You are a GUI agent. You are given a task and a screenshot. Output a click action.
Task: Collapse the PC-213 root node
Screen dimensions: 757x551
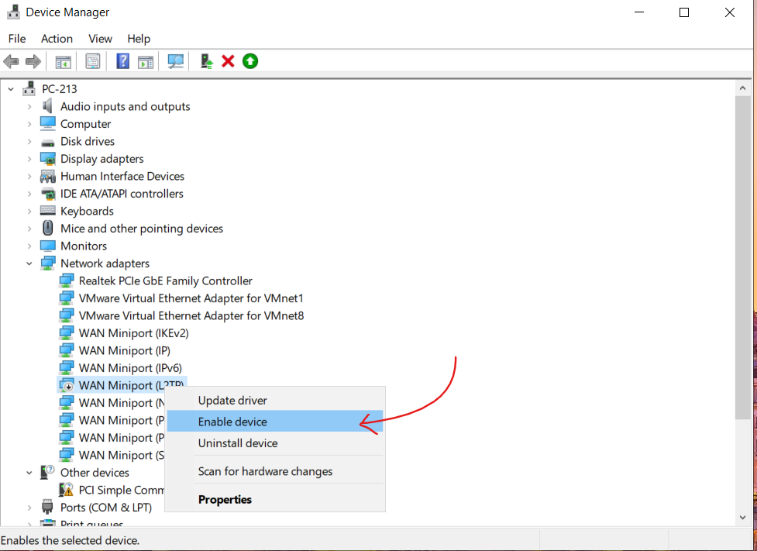pos(11,89)
